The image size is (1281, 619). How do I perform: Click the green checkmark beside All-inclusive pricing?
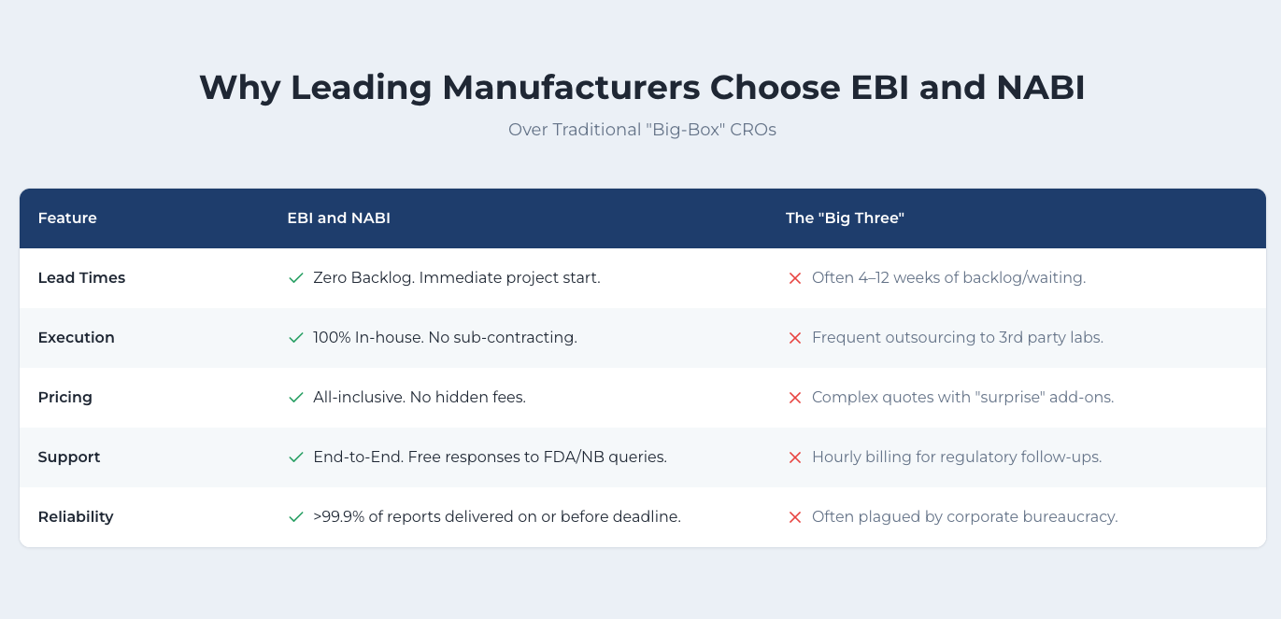click(296, 398)
